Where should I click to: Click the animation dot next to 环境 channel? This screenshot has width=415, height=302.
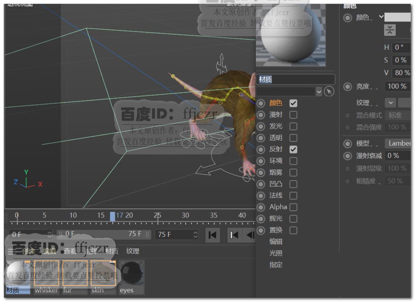pyautogui.click(x=261, y=161)
